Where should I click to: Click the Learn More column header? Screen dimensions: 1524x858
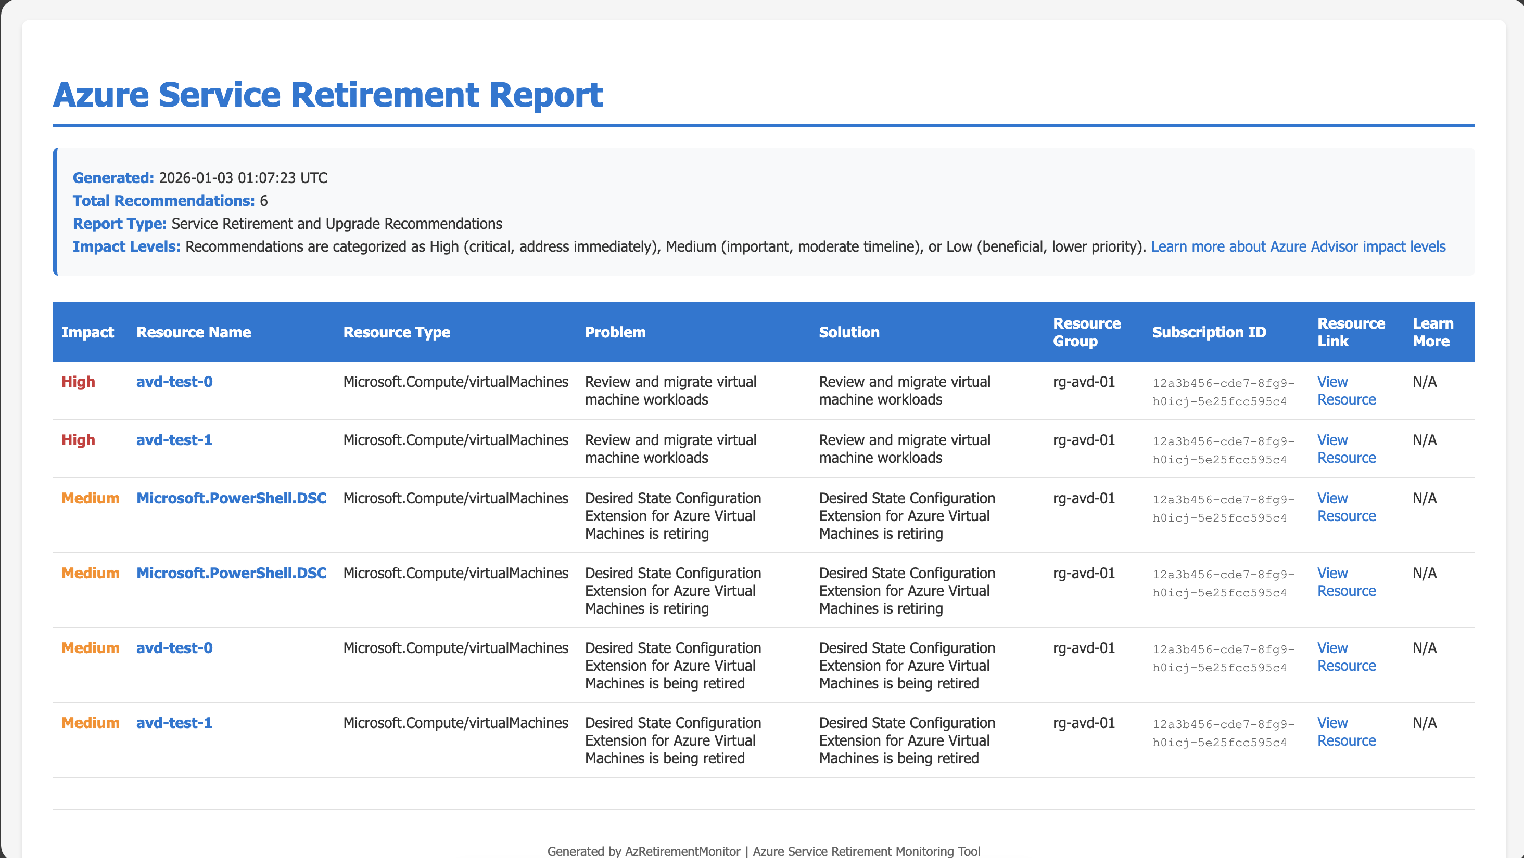(x=1432, y=332)
